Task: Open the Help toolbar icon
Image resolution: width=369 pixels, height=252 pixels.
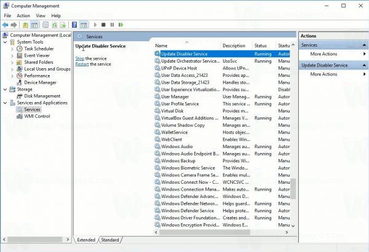Action: coord(74,25)
